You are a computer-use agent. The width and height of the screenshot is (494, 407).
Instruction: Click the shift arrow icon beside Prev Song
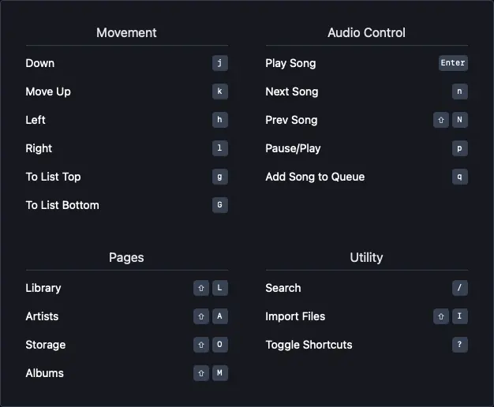coord(441,120)
